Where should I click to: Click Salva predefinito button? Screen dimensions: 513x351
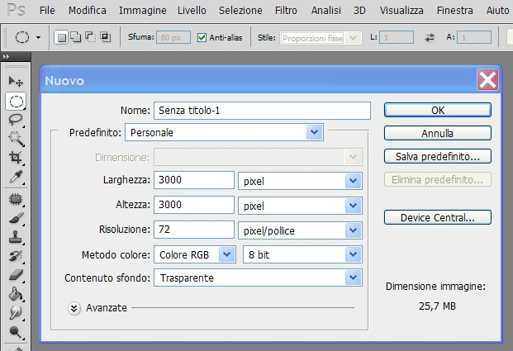coord(438,156)
